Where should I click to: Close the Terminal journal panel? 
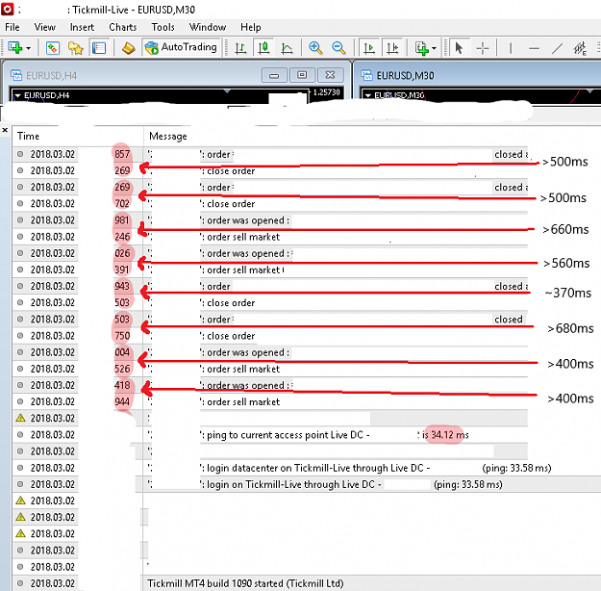pyautogui.click(x=5, y=130)
